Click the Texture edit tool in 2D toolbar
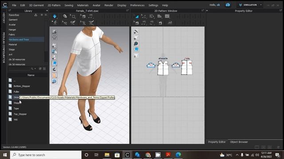Image resolution: width=284 pixels, height=159 pixels. pyautogui.click(x=167, y=16)
